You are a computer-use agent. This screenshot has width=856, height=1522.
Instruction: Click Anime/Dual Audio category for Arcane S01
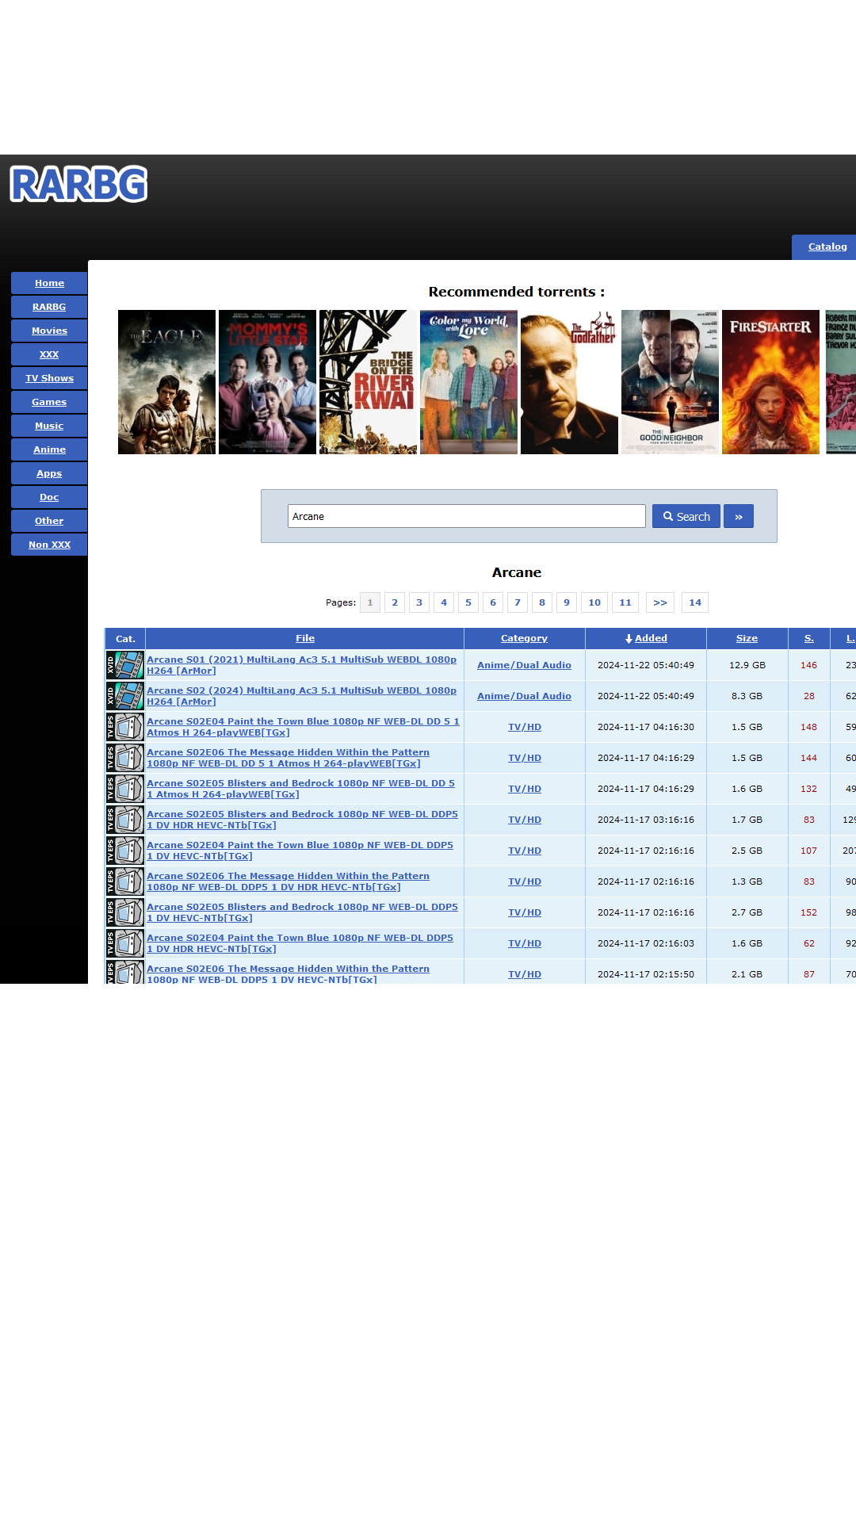pos(524,665)
